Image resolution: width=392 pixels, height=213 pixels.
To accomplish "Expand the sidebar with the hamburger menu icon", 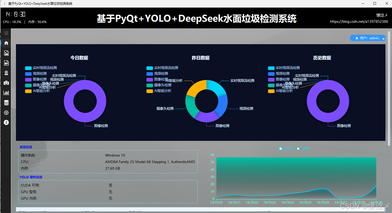I will pyautogui.click(x=6, y=33).
